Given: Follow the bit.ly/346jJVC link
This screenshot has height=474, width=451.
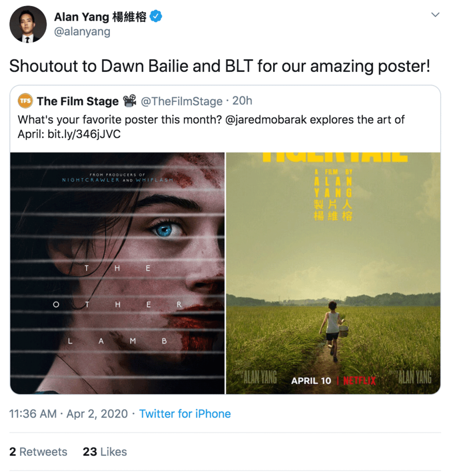Looking at the screenshot, I should coord(84,134).
